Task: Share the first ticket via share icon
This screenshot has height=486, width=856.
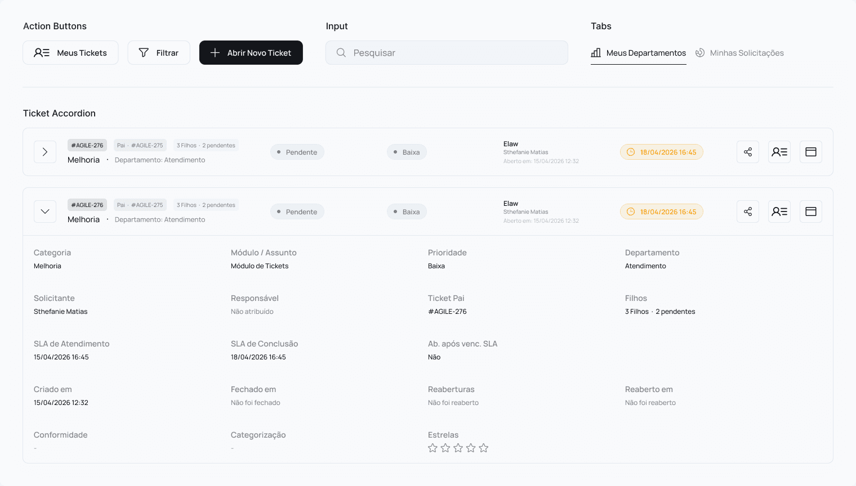Action: coord(748,152)
